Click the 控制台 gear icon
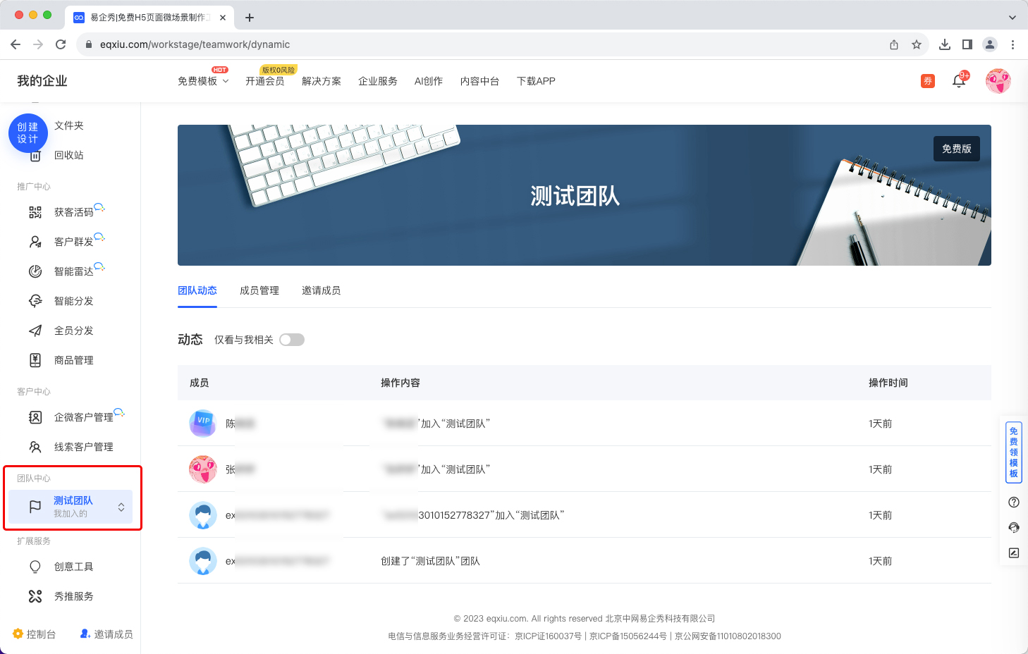Screen dimensions: 1028x654 pyautogui.click(x=18, y=634)
